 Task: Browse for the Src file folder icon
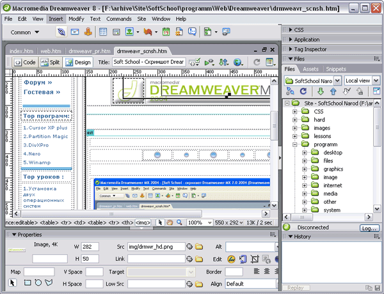pos(199,247)
